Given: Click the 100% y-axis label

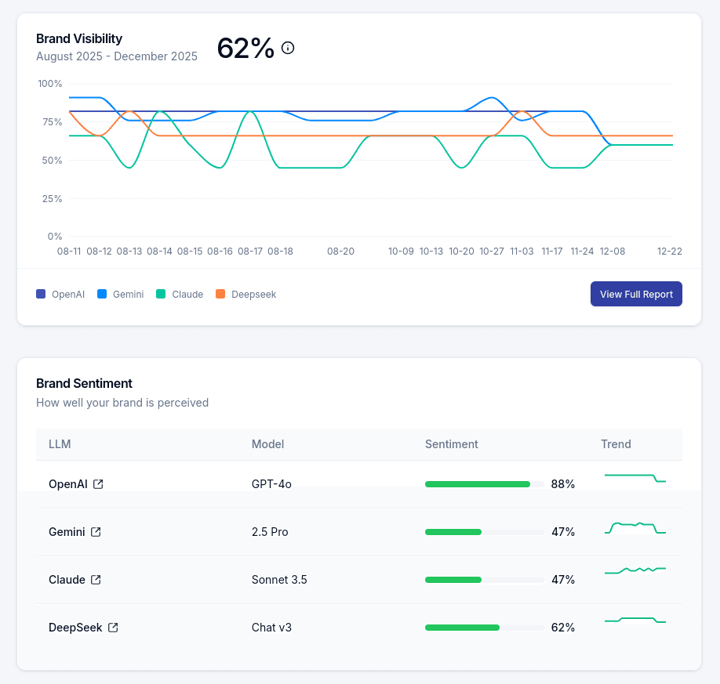Looking at the screenshot, I should click(49, 84).
